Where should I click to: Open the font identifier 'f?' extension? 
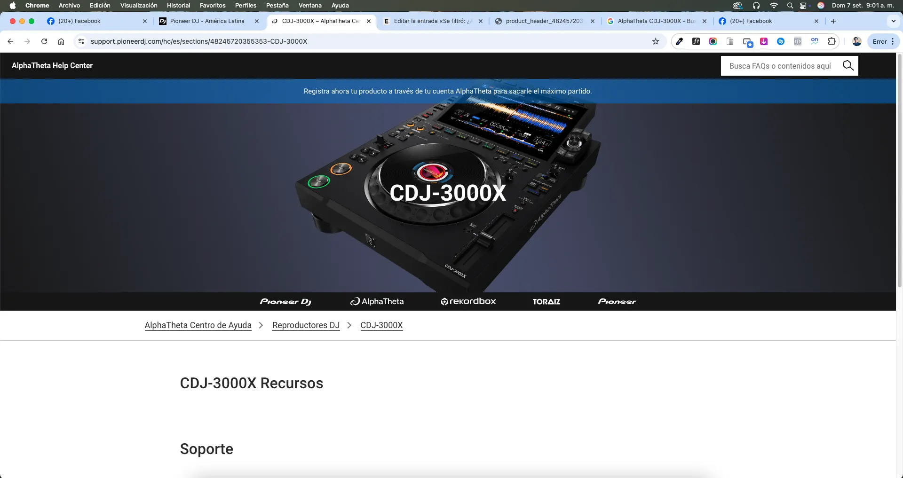point(696,41)
